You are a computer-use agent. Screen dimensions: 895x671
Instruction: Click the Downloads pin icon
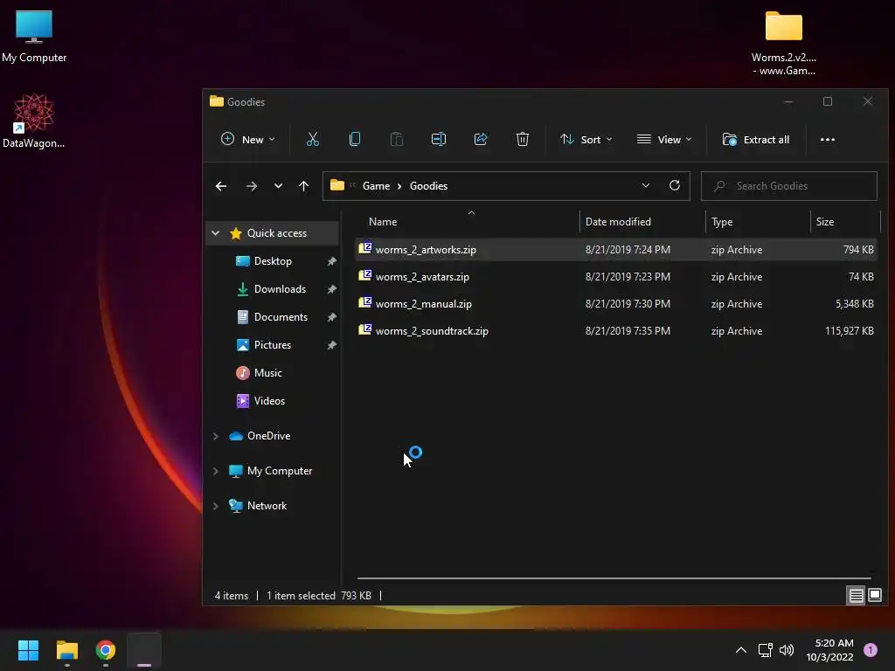331,289
